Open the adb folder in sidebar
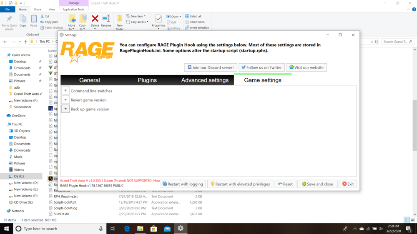The height and width of the screenshot is (234, 417). pyautogui.click(x=17, y=87)
